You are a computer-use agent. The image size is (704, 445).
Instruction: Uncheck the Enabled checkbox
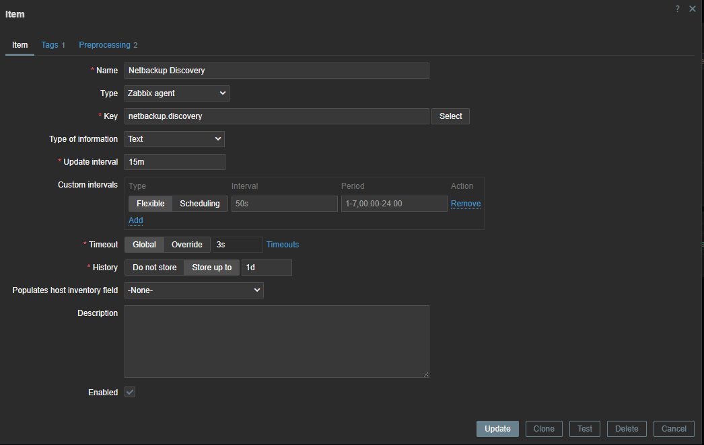coord(129,392)
